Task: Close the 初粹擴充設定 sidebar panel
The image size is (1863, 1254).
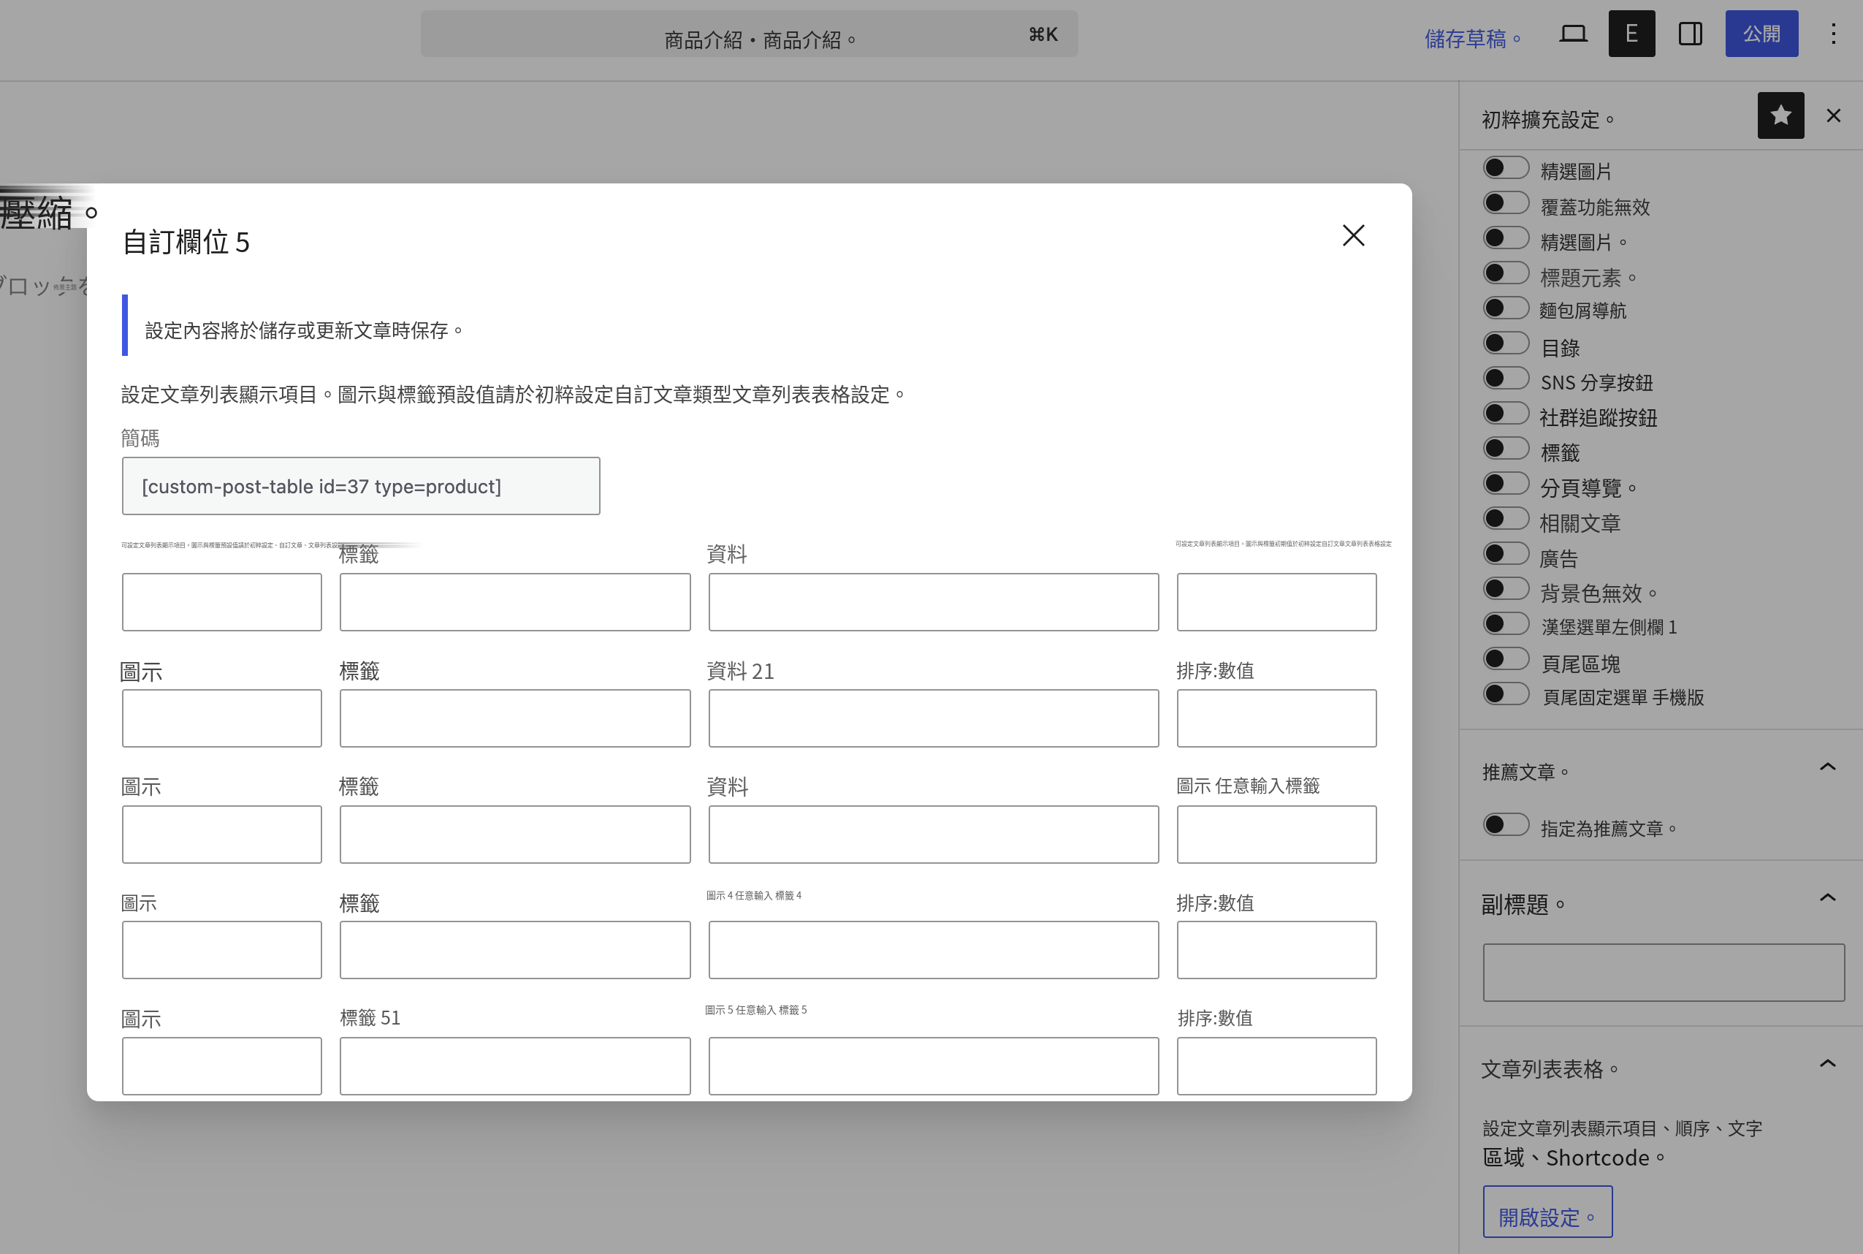Action: [x=1834, y=116]
